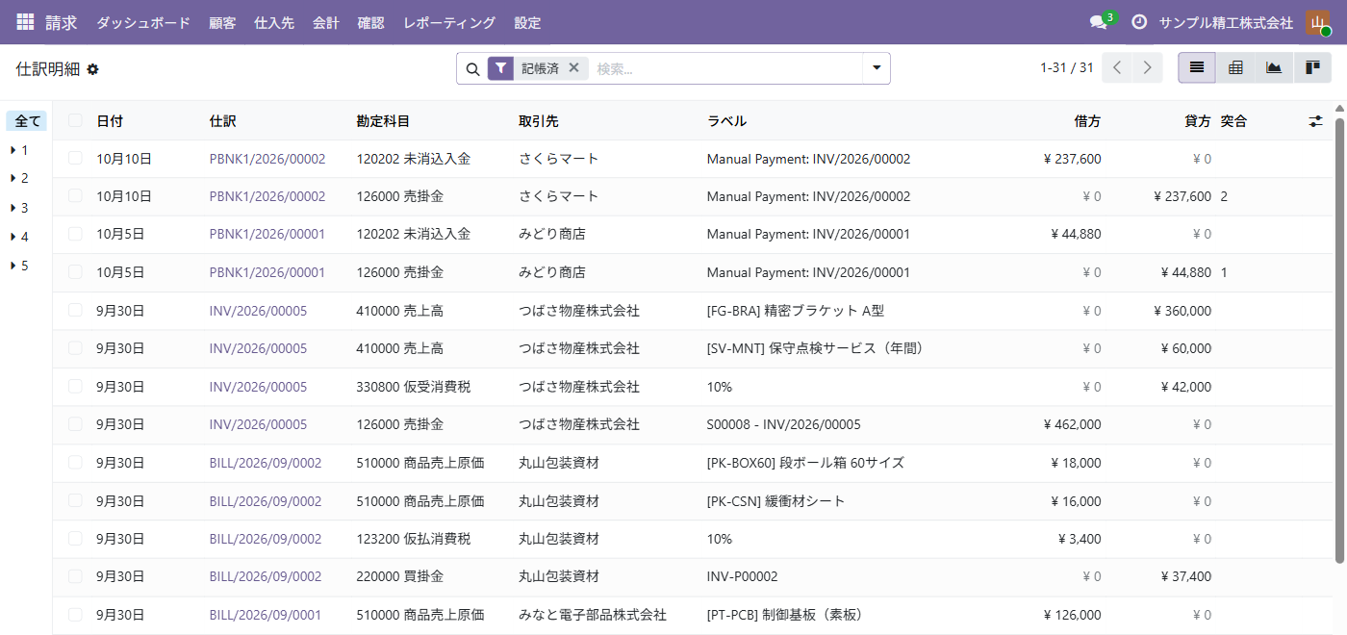The height and width of the screenshot is (635, 1347).
Task: Open the 設定 menu
Action: (527, 22)
